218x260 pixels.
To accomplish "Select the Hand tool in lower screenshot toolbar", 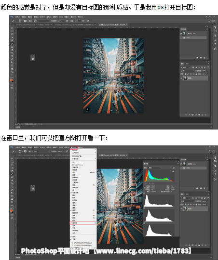I will pyautogui.click(x=12, y=199).
